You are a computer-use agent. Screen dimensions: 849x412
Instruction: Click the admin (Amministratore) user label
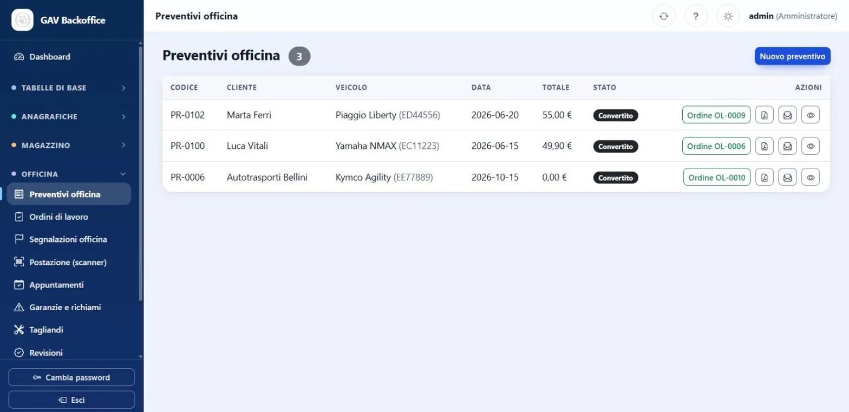[x=793, y=16]
